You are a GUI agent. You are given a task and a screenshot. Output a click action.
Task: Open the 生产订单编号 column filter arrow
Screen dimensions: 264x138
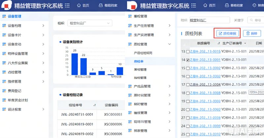click(x=245, y=44)
